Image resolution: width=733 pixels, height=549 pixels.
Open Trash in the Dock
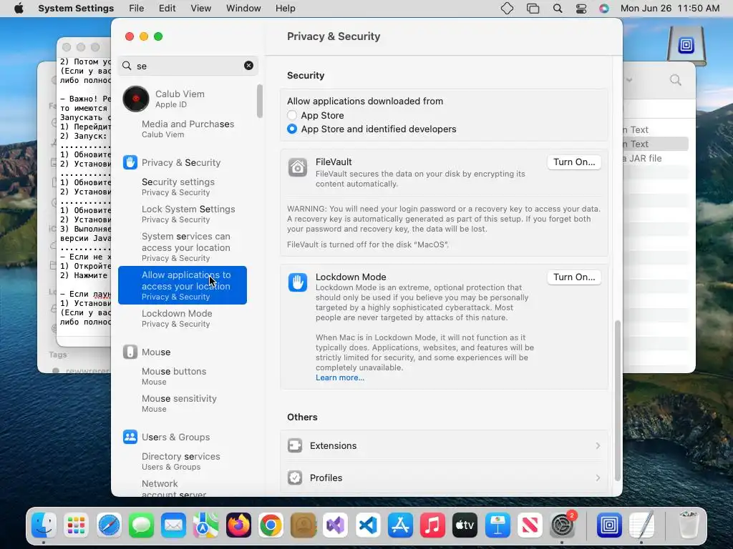coord(689,525)
